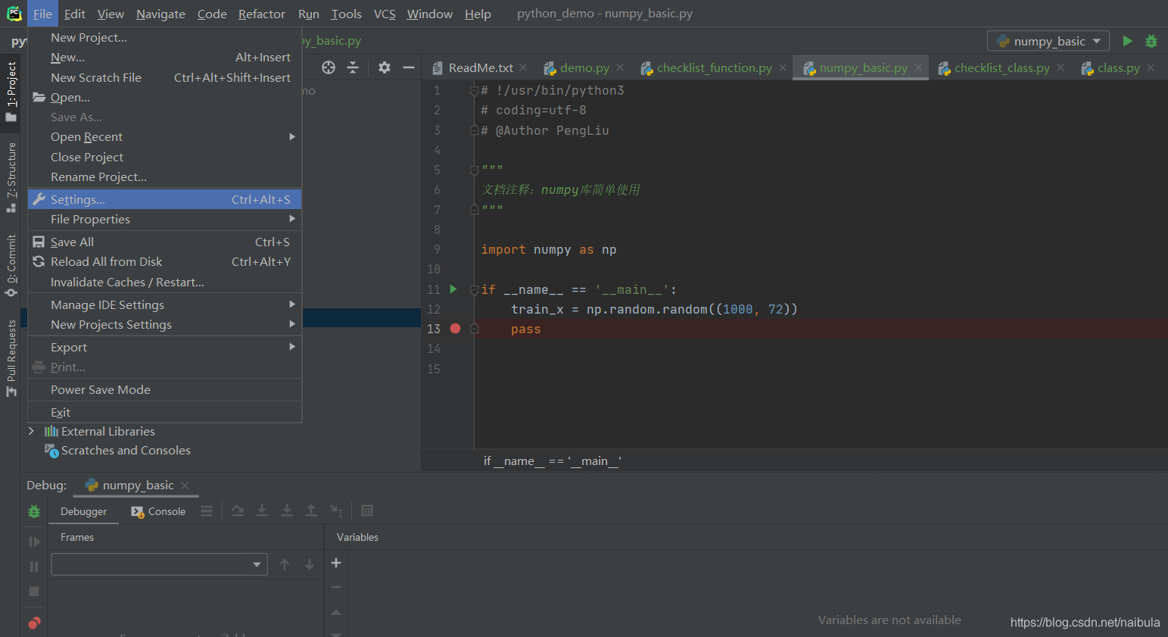The height and width of the screenshot is (637, 1168).
Task: Click Show Execution Point lines icon
Action: coord(207,511)
